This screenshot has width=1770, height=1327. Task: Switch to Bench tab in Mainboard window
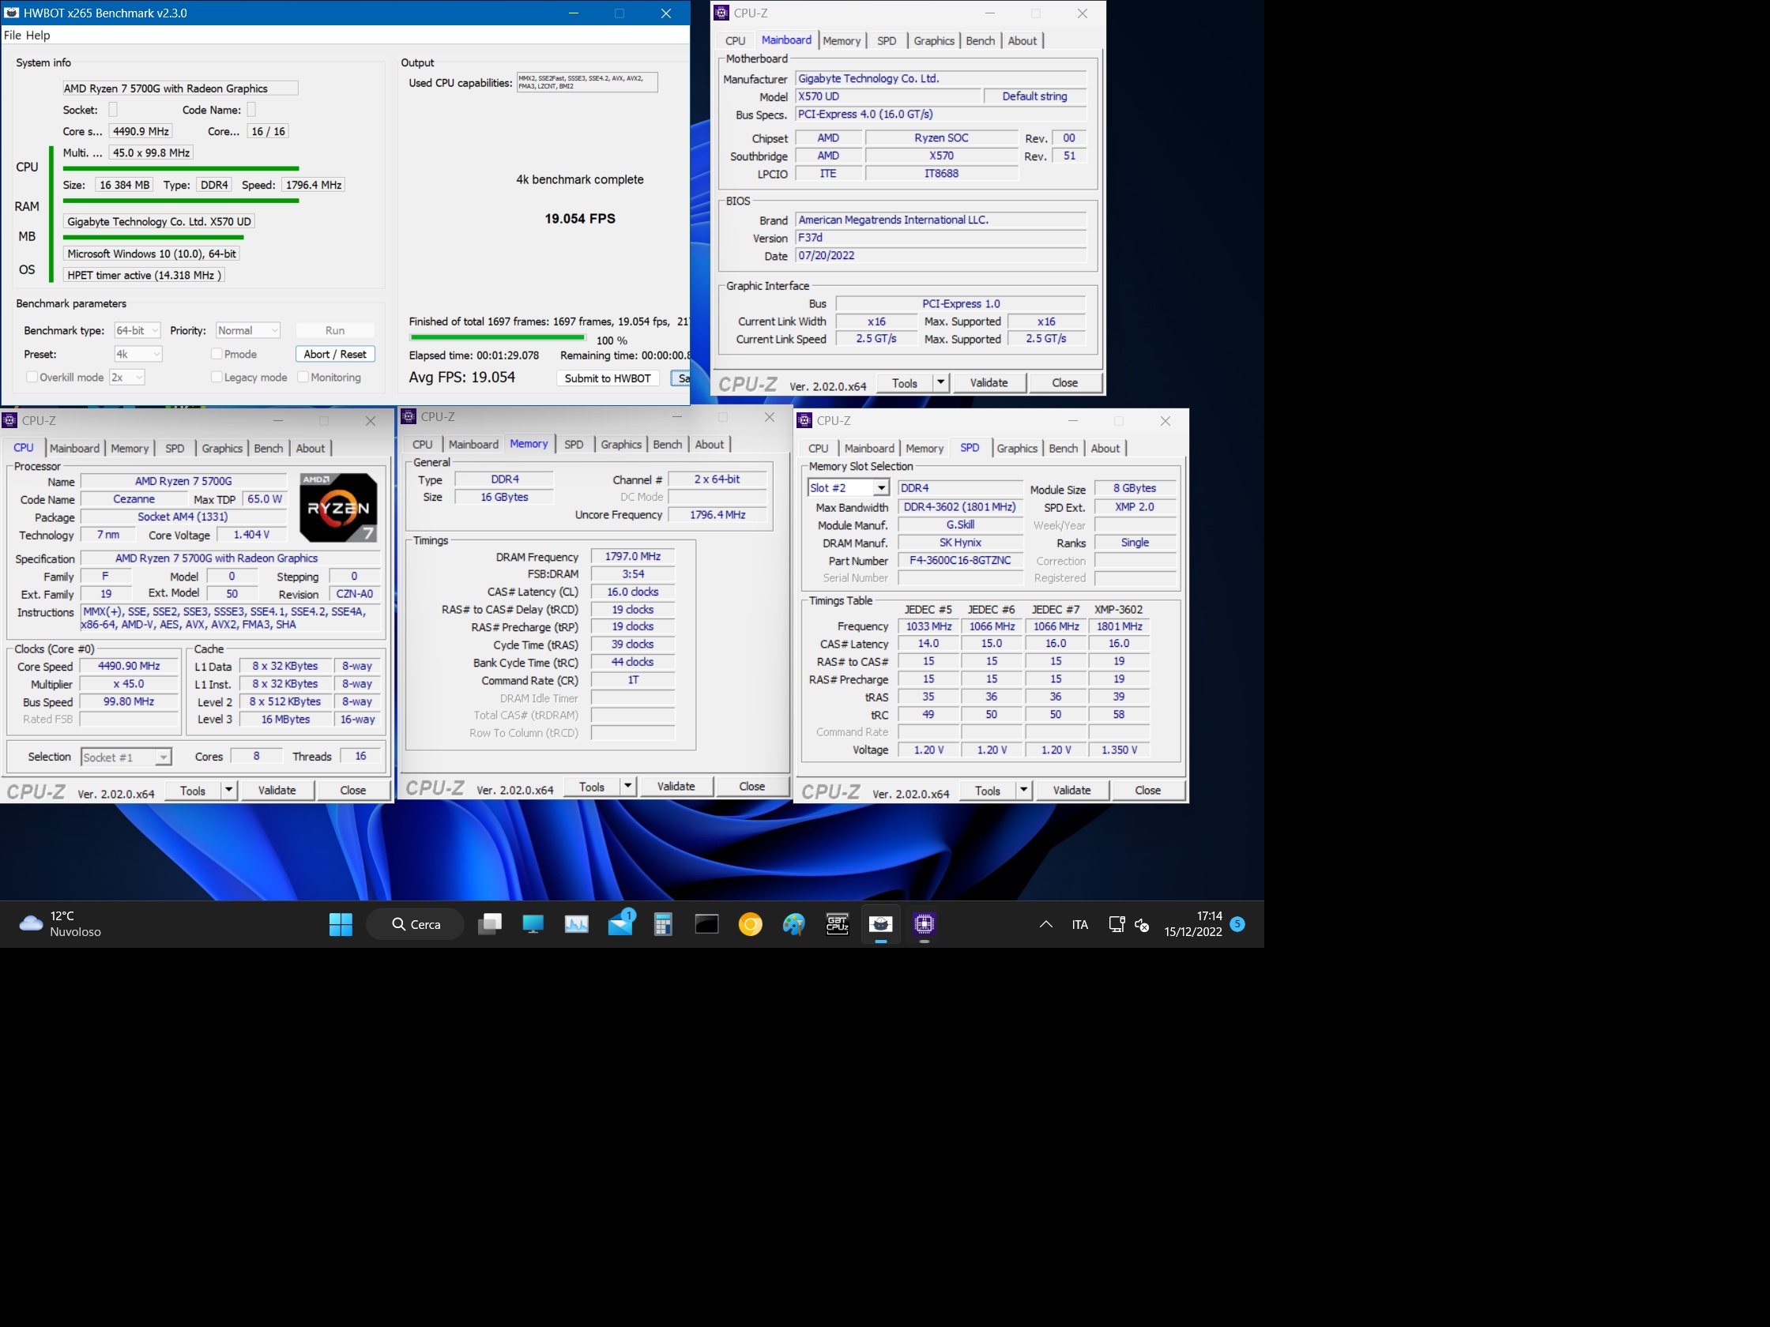981,41
